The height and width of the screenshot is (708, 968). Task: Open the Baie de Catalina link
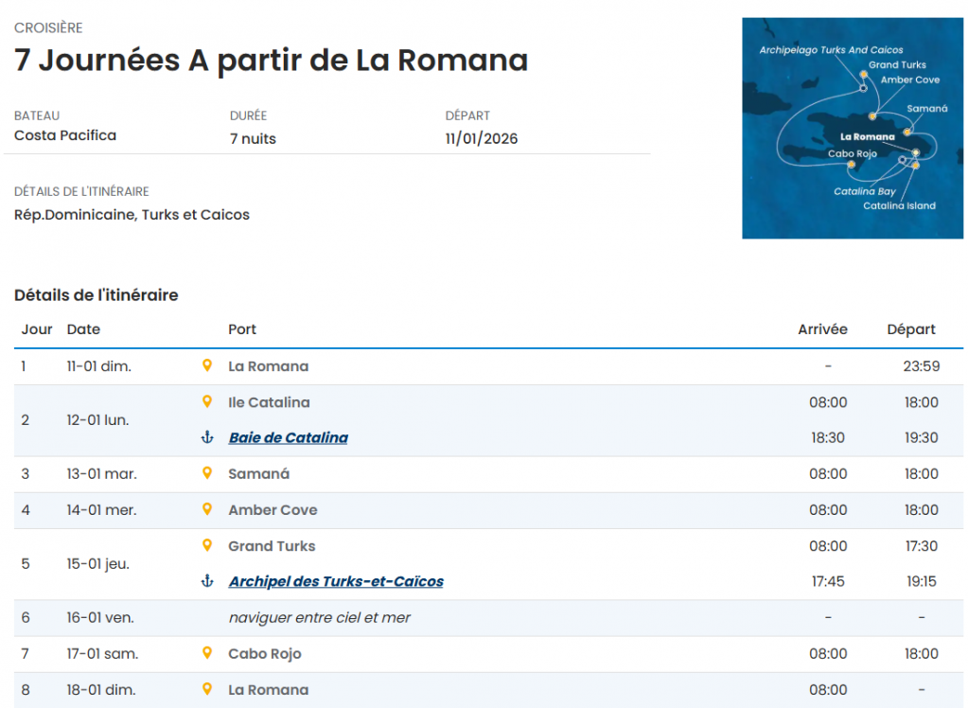(288, 437)
